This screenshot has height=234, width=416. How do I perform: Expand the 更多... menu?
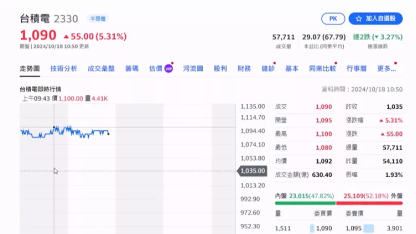[386, 69]
